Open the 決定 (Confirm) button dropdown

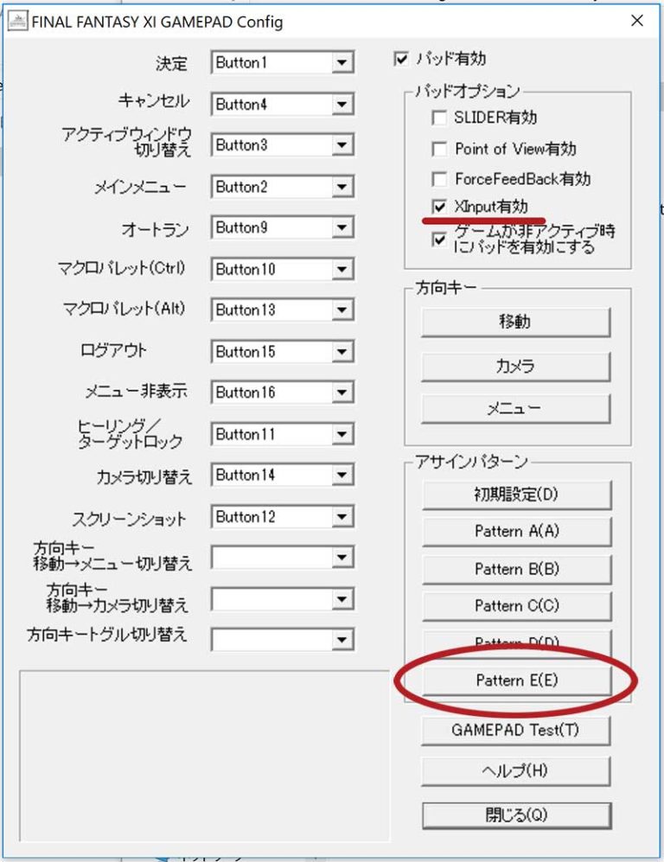tap(344, 62)
